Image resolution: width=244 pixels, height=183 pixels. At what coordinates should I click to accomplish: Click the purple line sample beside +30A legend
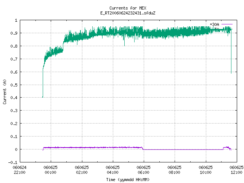pos(227,24)
